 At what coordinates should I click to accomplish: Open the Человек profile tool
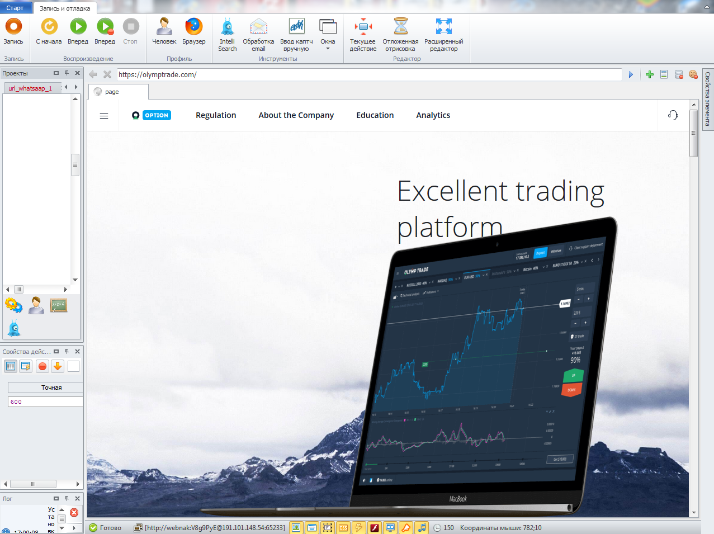tap(164, 31)
